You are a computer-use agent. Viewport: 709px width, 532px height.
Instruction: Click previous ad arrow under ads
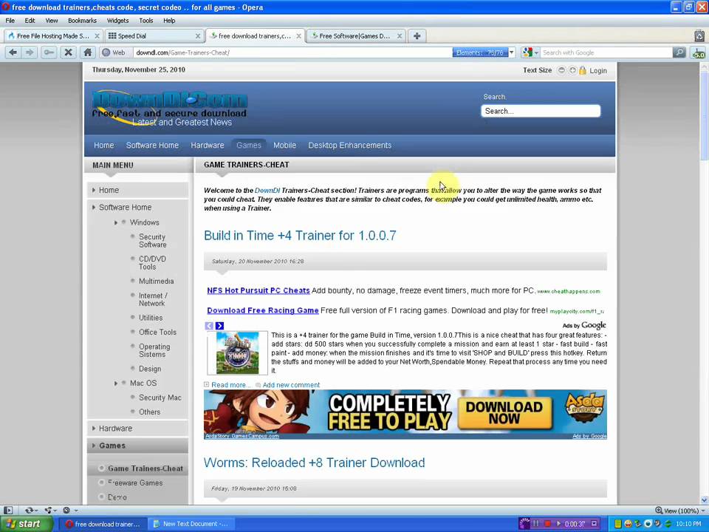[209, 326]
